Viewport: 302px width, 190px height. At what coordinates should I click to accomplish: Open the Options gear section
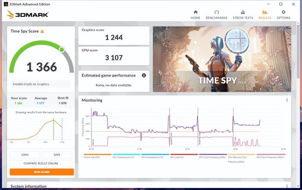pos(283,15)
